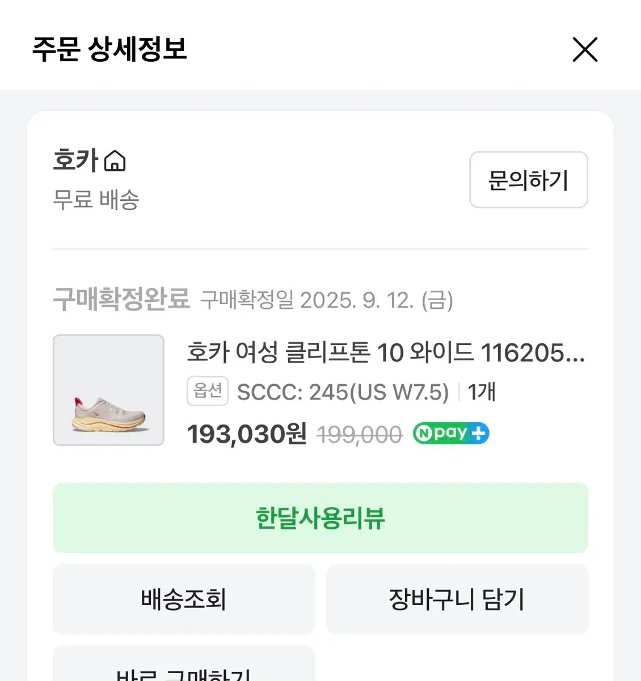Tap the 구매확정일 2025. 9. 12. date
641x681 pixels.
[x=327, y=300]
